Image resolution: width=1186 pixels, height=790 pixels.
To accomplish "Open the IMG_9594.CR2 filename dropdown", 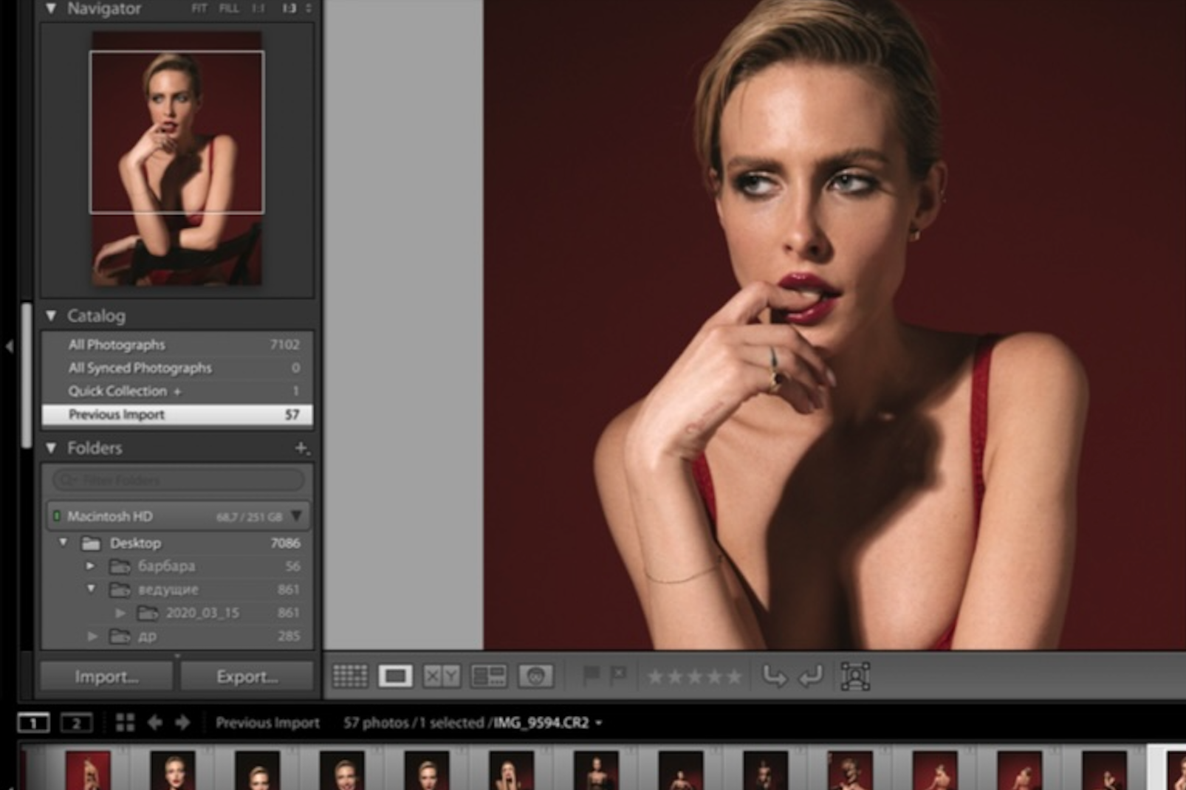I will [x=598, y=723].
